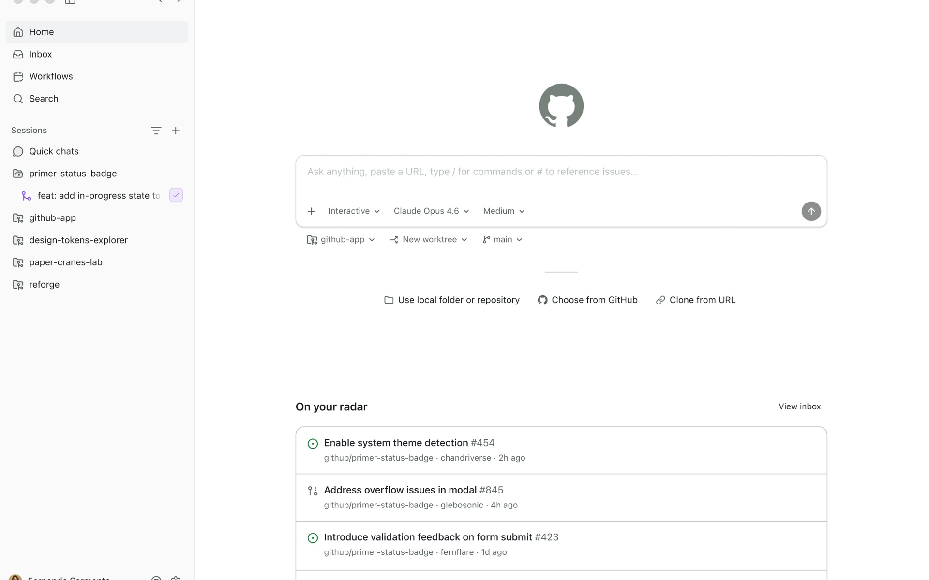Add a new session with plus icon
This screenshot has width=929, height=580.
[x=176, y=130]
